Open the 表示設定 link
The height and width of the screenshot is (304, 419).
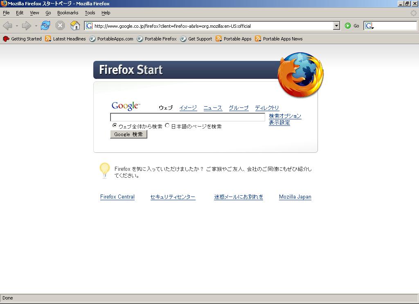pos(279,123)
